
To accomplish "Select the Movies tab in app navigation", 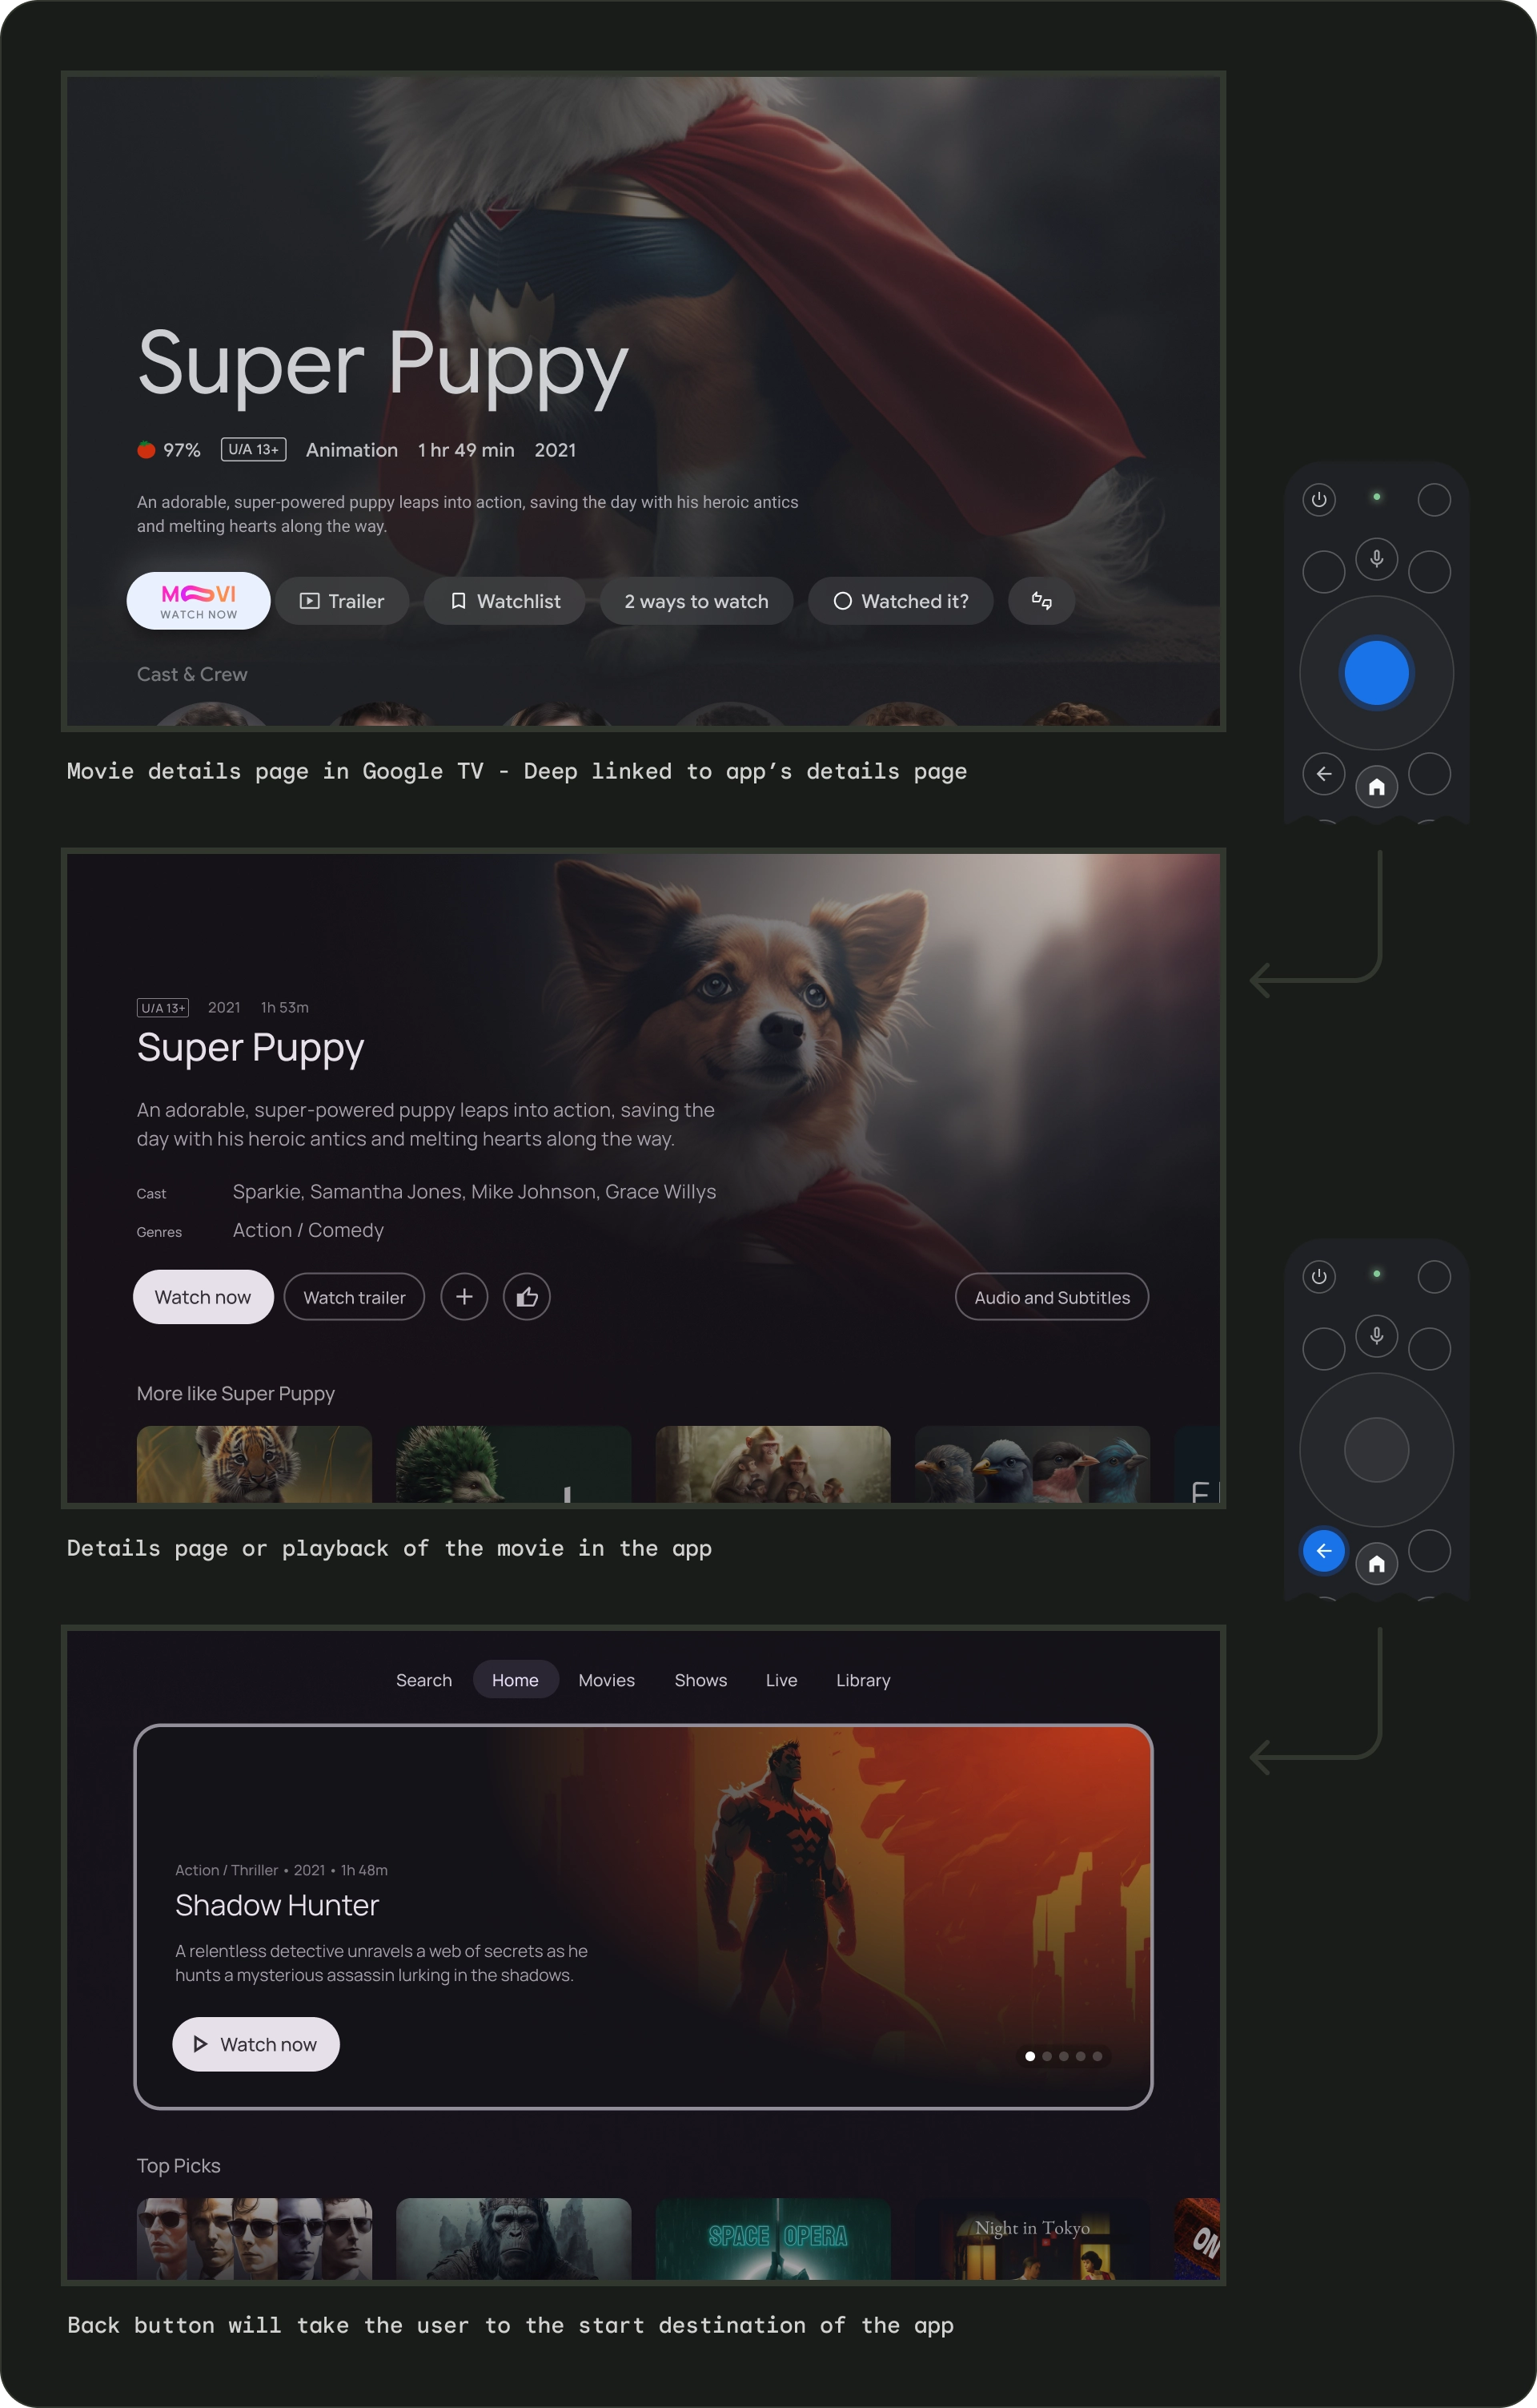I will [x=605, y=1680].
